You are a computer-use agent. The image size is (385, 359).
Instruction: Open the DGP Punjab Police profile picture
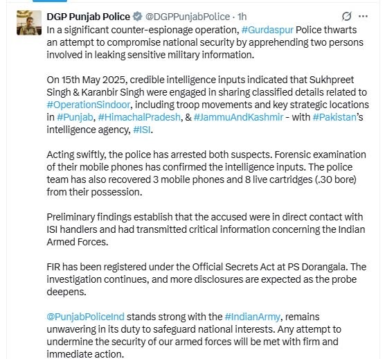click(x=29, y=23)
